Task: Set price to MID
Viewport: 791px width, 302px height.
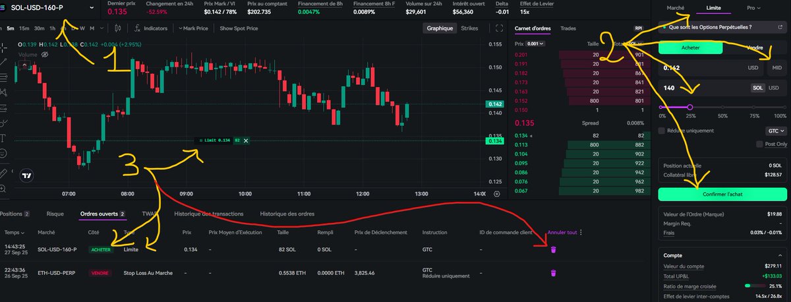Action: 777,68
